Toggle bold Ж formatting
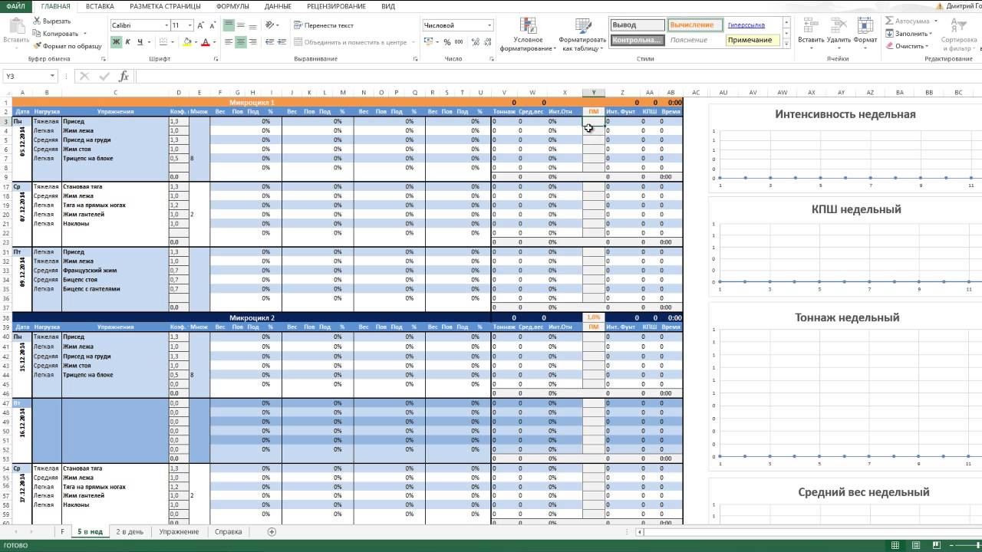The width and height of the screenshot is (982, 552). [x=116, y=42]
